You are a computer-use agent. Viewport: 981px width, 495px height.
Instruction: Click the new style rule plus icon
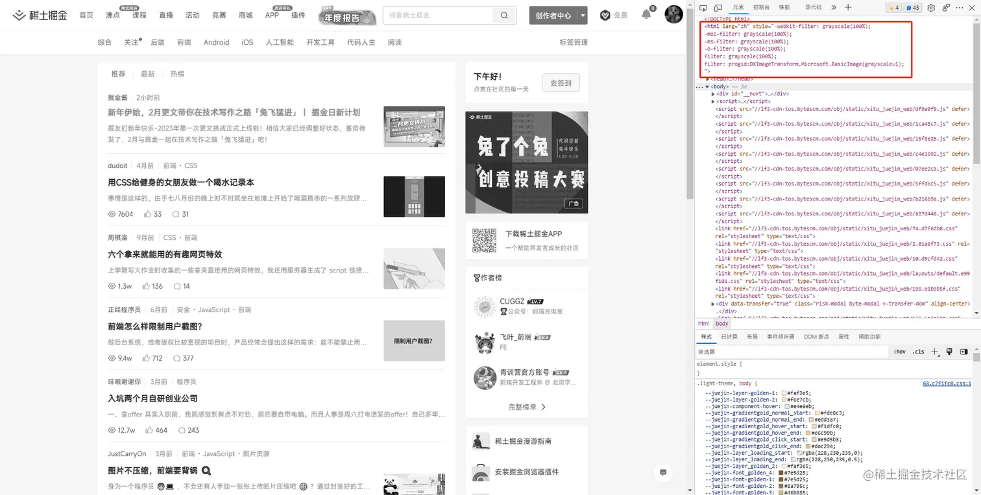pyautogui.click(x=935, y=352)
